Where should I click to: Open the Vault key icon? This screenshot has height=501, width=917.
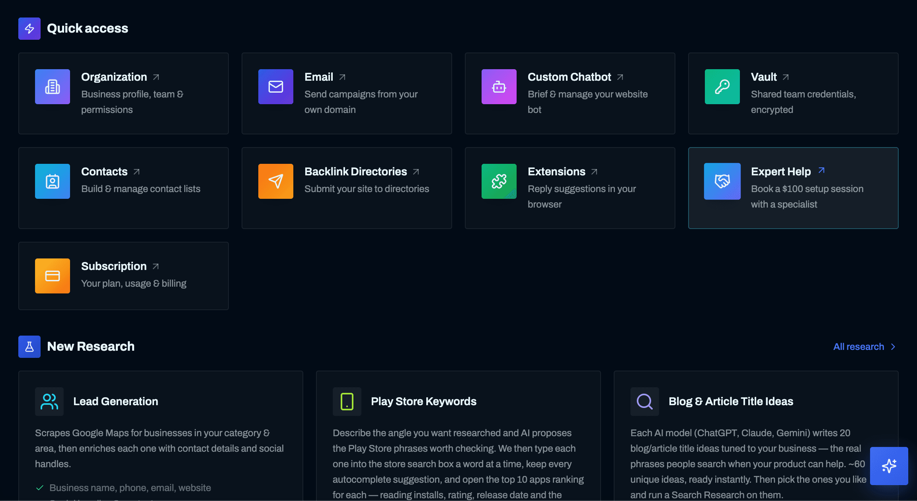(x=722, y=87)
